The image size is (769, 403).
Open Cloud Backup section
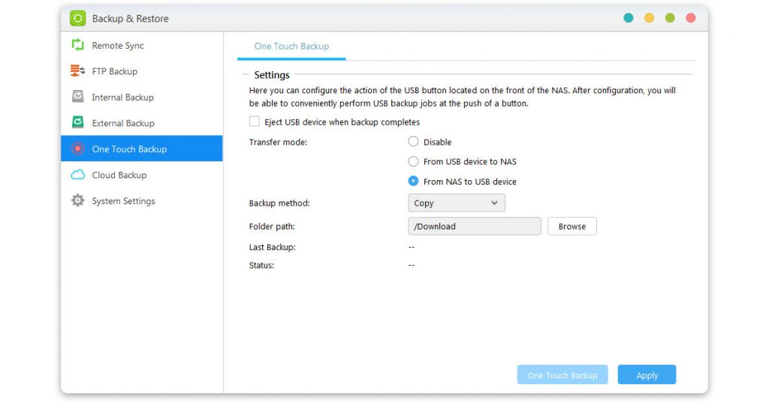pyautogui.click(x=142, y=175)
